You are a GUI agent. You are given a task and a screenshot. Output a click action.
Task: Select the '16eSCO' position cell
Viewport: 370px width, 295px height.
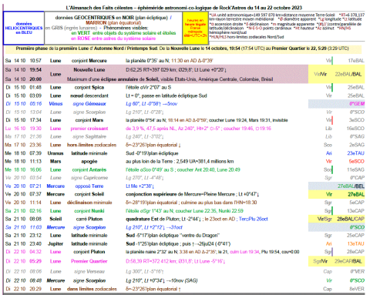click(x=355, y=129)
